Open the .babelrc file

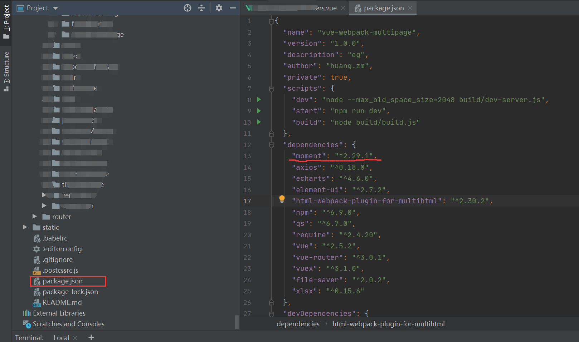click(x=55, y=238)
